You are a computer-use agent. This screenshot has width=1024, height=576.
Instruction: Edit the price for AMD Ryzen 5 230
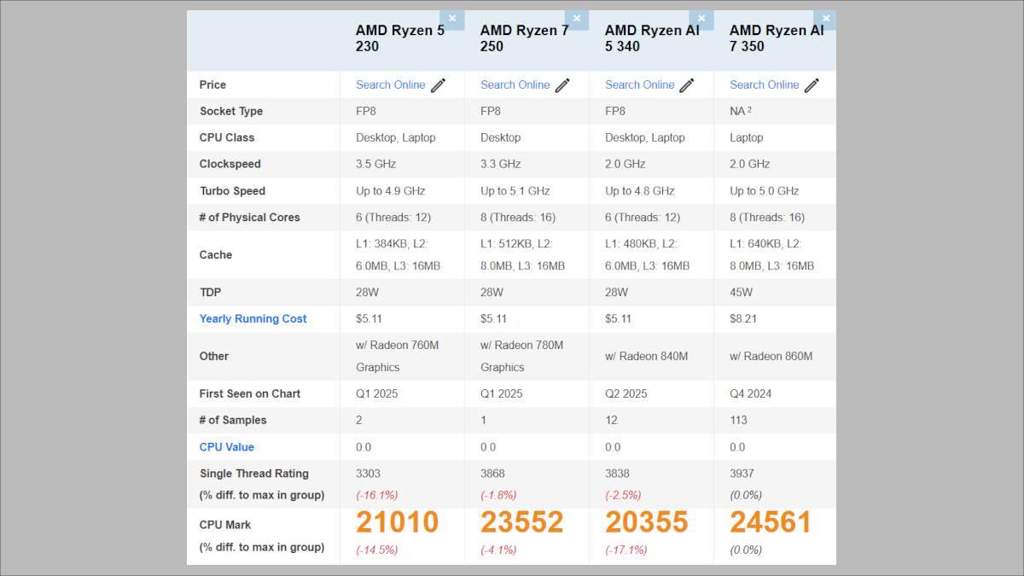437,85
